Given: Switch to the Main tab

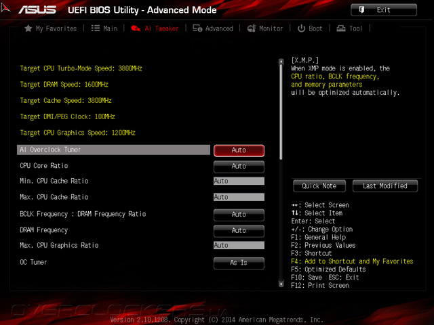Looking at the screenshot, I should (110, 28).
